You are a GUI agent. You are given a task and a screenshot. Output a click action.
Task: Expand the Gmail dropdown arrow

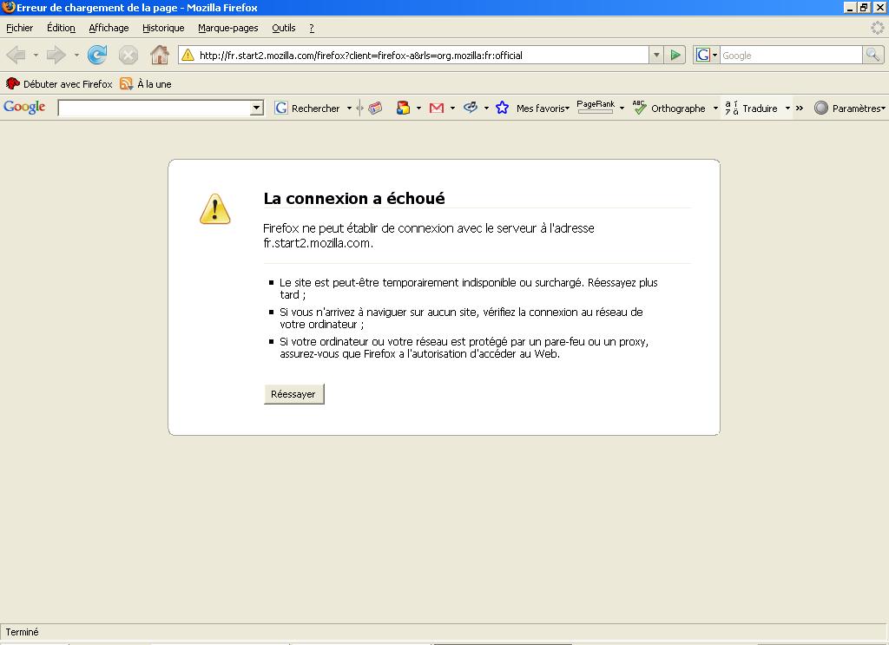[452, 108]
